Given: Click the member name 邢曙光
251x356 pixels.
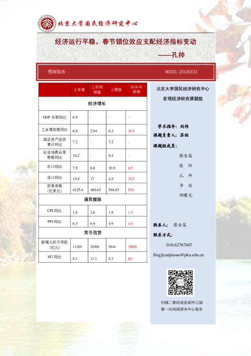Looking at the screenshot, I should point(186,195).
